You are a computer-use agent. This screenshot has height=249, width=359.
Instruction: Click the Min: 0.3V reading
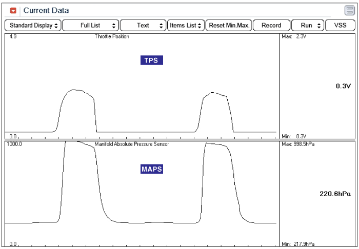(294, 136)
